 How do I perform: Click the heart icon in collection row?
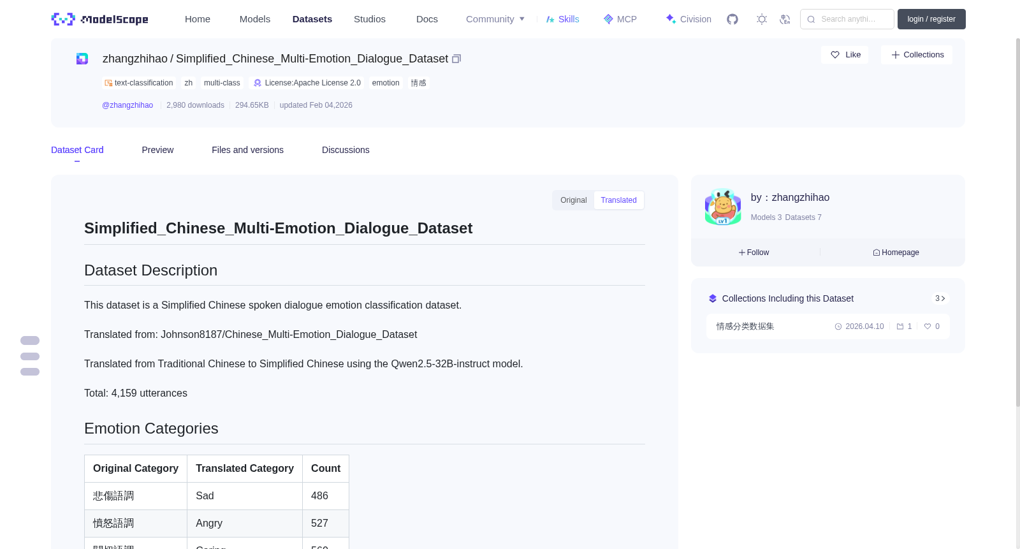click(928, 326)
